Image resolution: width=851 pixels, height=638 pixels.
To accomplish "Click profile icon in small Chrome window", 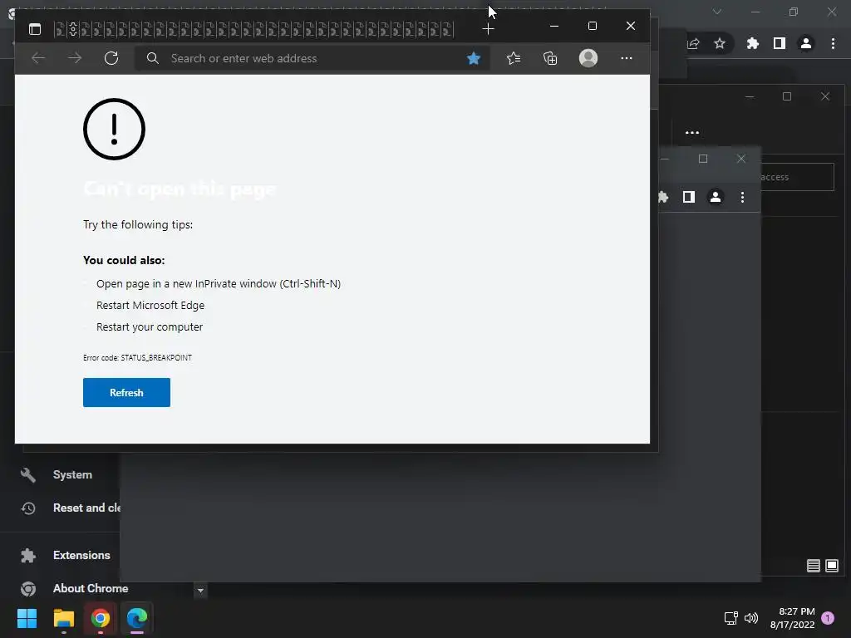I will point(716,197).
